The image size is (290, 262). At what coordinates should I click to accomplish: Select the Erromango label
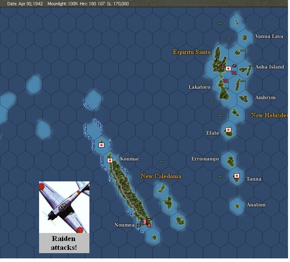(x=205, y=159)
